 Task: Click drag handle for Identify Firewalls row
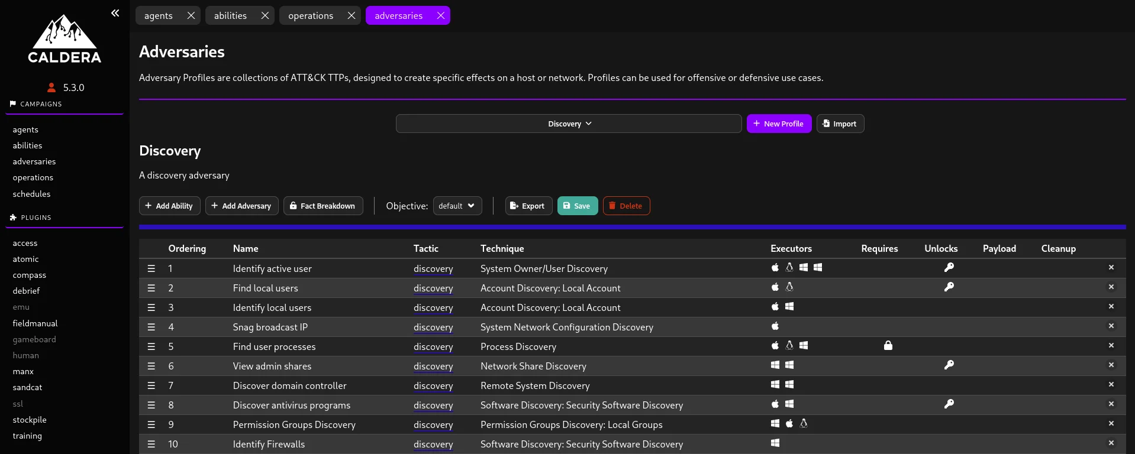[151, 444]
